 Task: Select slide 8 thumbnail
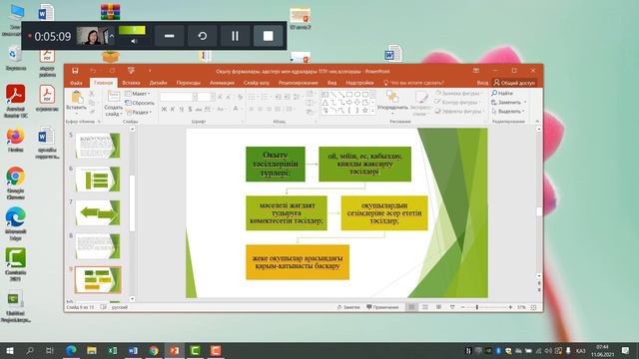click(x=98, y=246)
